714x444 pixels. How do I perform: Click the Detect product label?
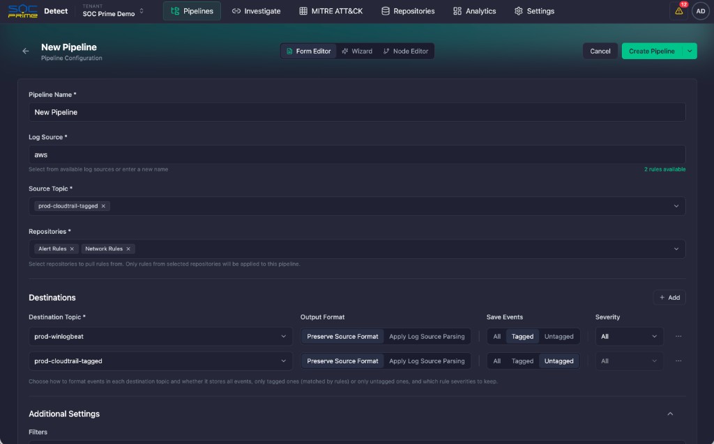click(x=56, y=11)
